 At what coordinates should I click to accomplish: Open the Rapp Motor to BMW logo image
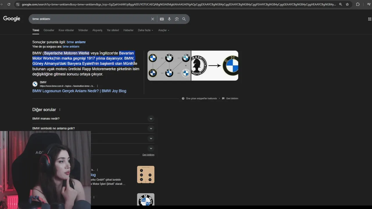[215, 66]
